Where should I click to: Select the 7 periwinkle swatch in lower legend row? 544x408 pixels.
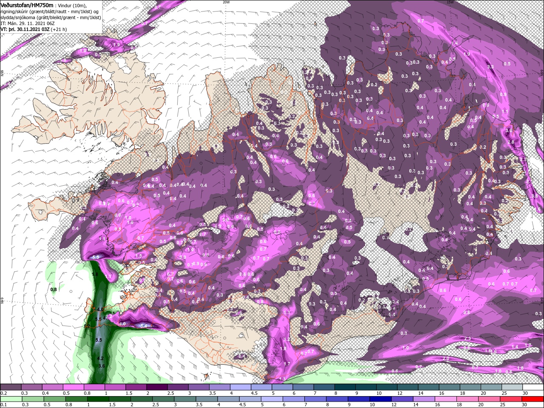pyautogui.click(x=316, y=399)
